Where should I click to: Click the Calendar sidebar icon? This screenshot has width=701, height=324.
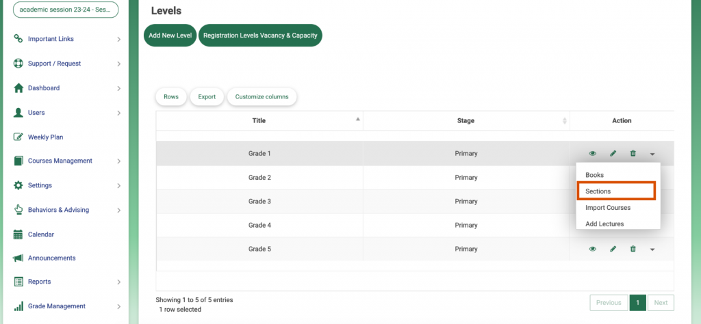[18, 234]
